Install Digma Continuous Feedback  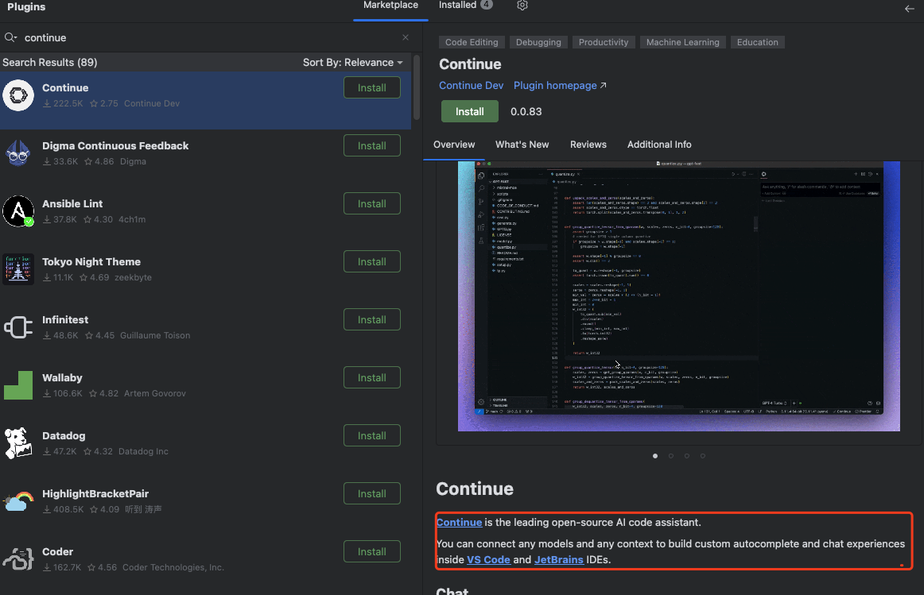[372, 145]
